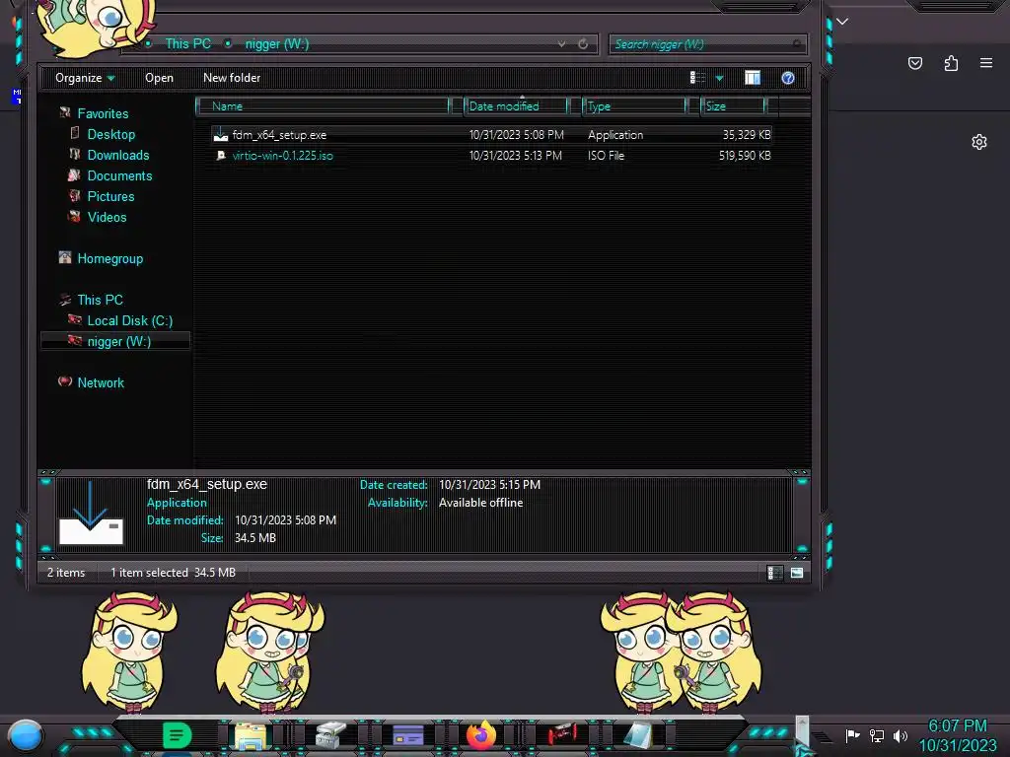Click network icon in system tray
This screenshot has height=757, width=1010.
(877, 735)
